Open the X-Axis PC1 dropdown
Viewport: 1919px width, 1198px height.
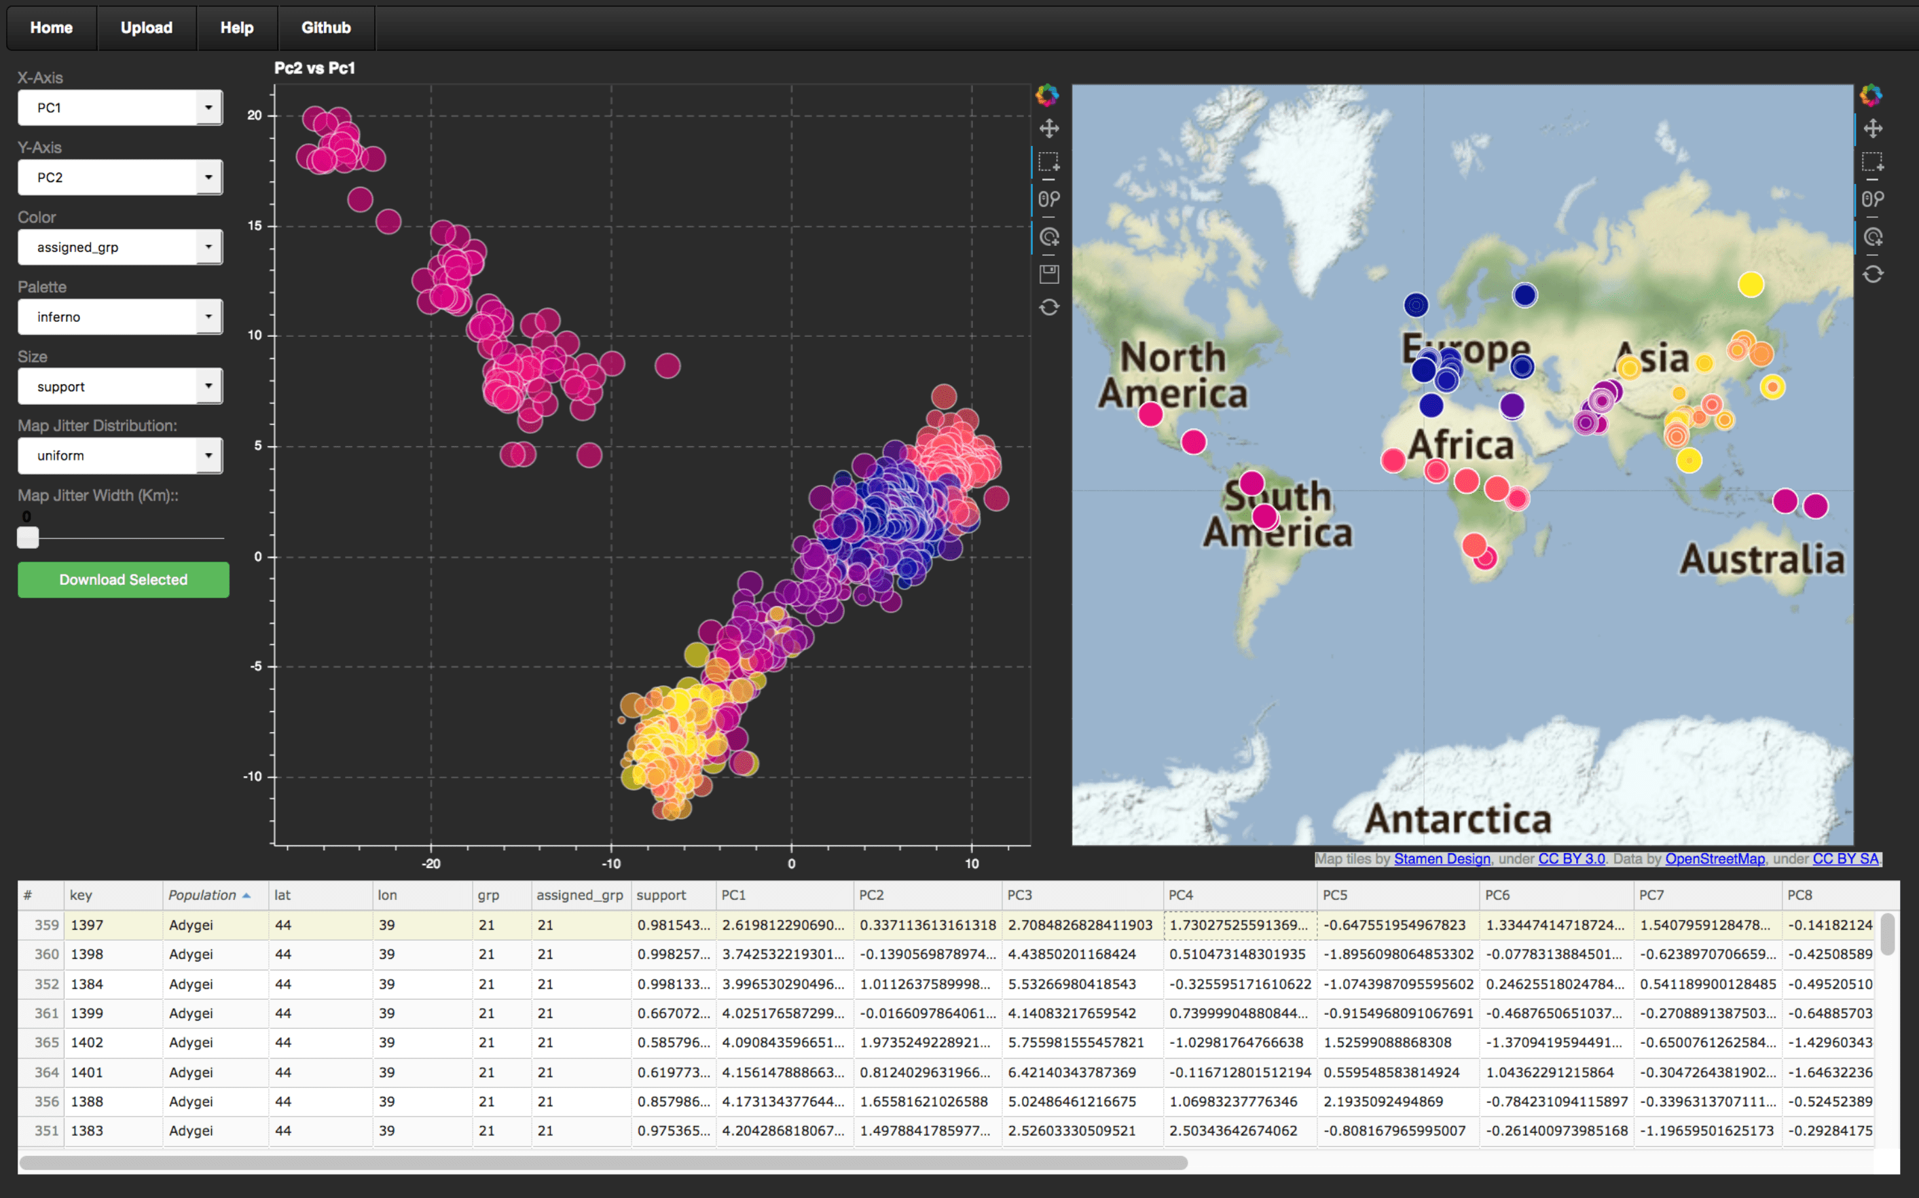tap(120, 108)
